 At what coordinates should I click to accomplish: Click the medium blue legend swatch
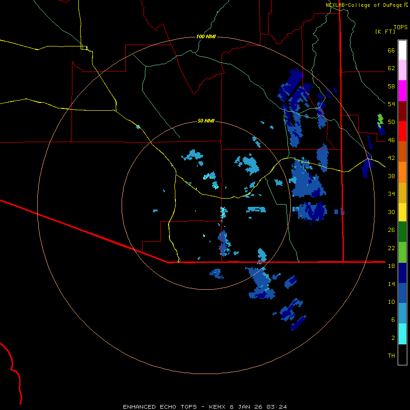(402, 293)
